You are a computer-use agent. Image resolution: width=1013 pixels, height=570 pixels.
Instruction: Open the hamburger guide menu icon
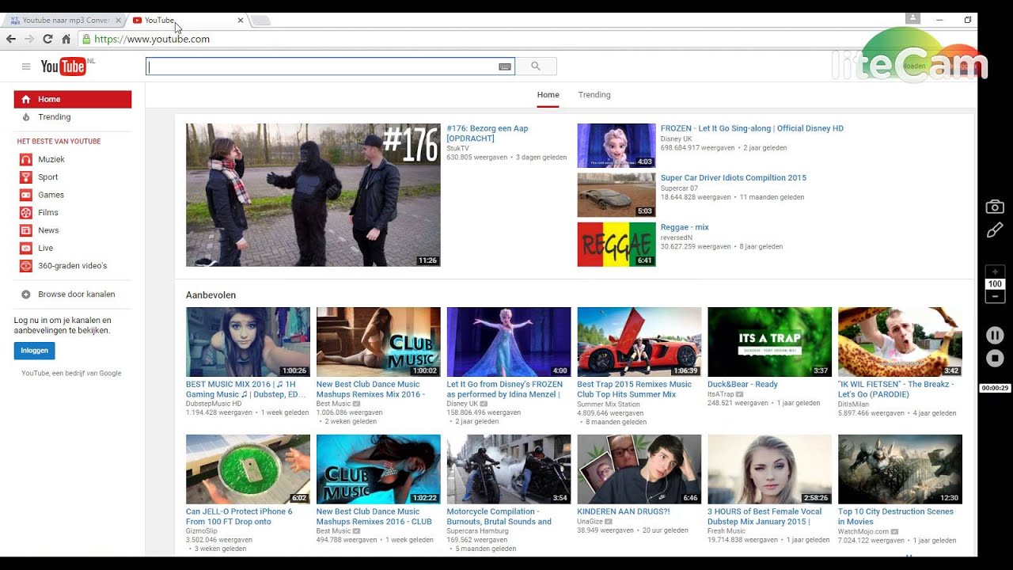click(26, 66)
